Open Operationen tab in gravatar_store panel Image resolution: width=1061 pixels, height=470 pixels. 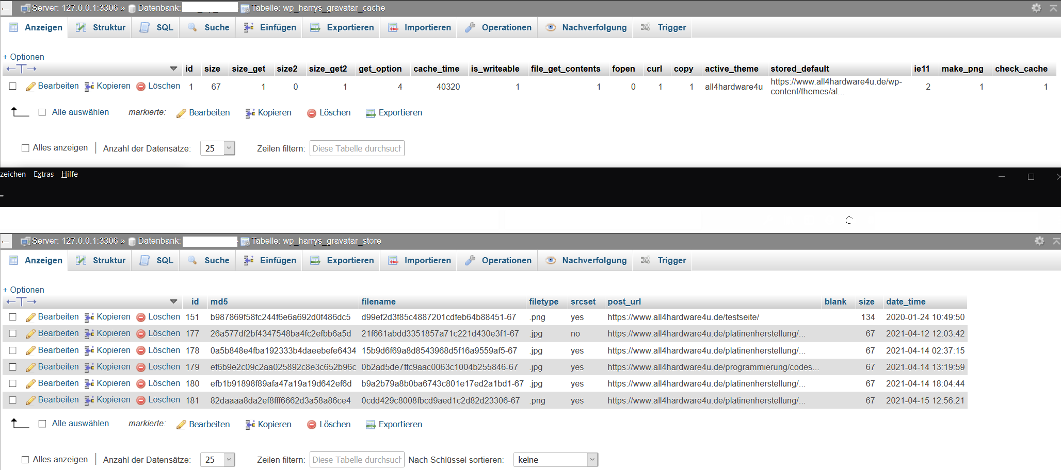tap(498, 260)
